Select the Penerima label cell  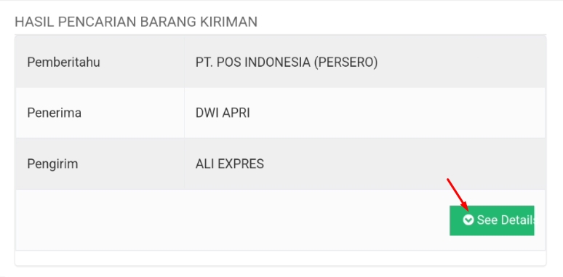click(x=100, y=113)
